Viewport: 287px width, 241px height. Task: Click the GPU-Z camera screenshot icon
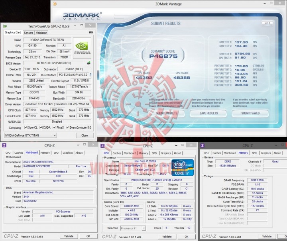pyautogui.click(x=90, y=32)
